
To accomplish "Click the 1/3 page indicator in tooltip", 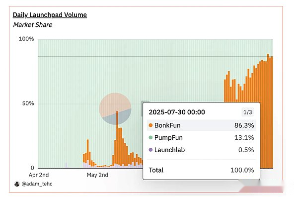I will 248,112.
